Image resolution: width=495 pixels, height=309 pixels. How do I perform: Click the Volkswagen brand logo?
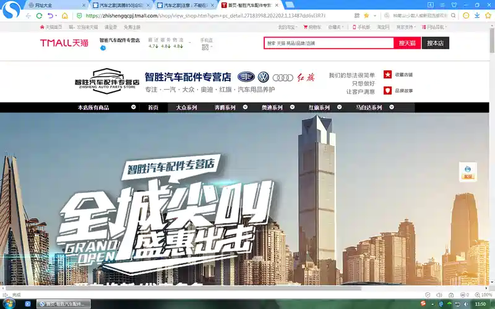click(x=263, y=77)
